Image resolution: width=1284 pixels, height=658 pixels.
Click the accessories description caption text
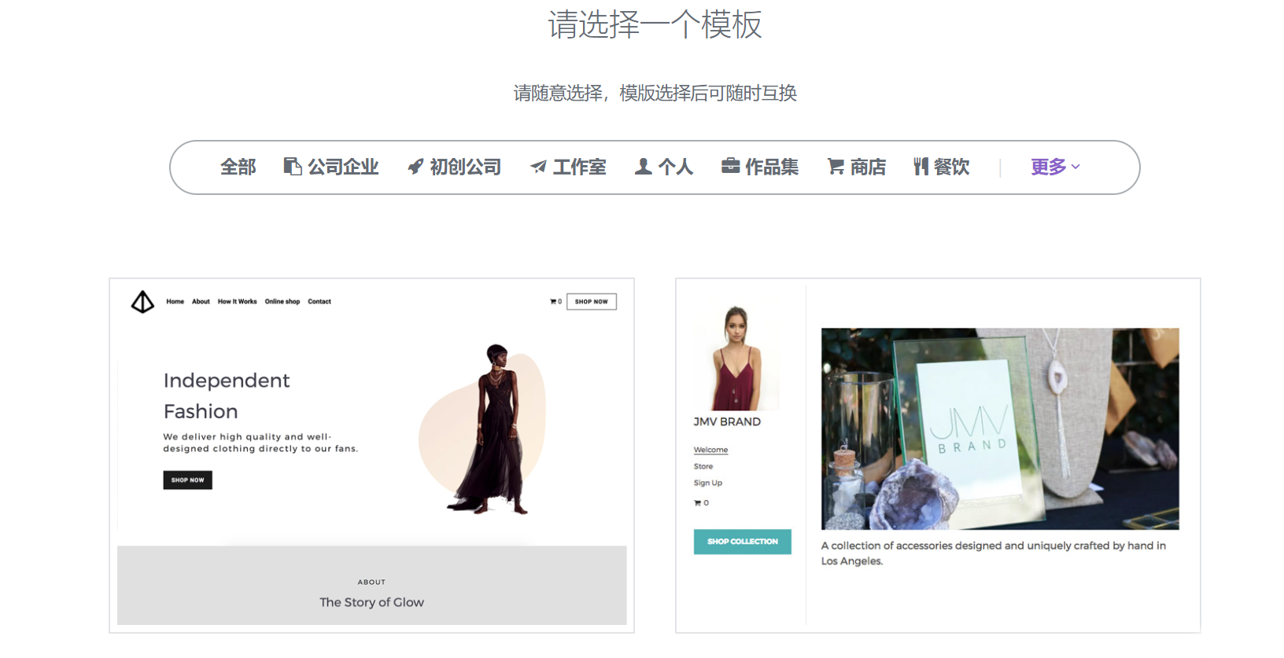coord(994,553)
